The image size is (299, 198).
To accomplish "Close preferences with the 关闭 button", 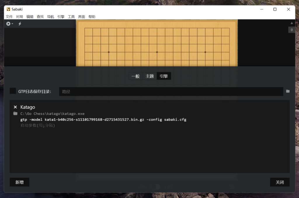I will click(x=280, y=182).
